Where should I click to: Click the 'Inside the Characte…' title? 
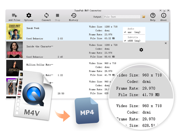[40, 46]
